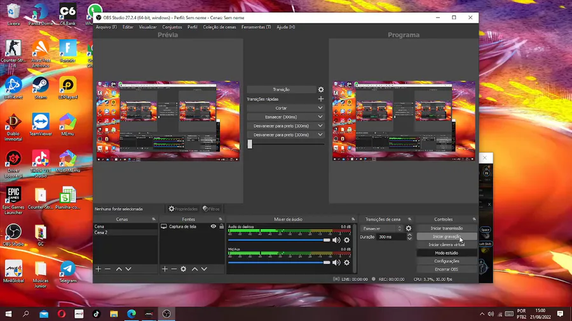Select Cena 2 in scenes list
This screenshot has width=572, height=321.
125,232
